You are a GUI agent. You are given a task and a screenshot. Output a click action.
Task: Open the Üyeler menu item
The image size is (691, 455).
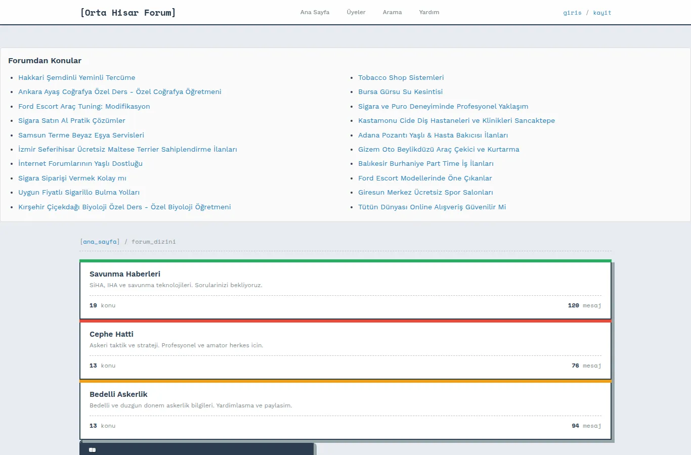(356, 12)
